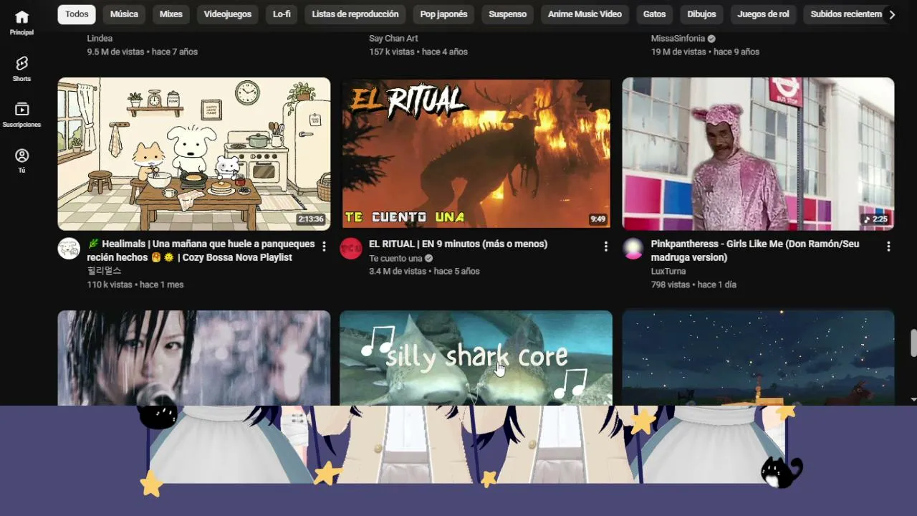Click '157 k vistas • hace 4 años'
Image resolution: width=917 pixels, height=516 pixels.
(x=418, y=52)
